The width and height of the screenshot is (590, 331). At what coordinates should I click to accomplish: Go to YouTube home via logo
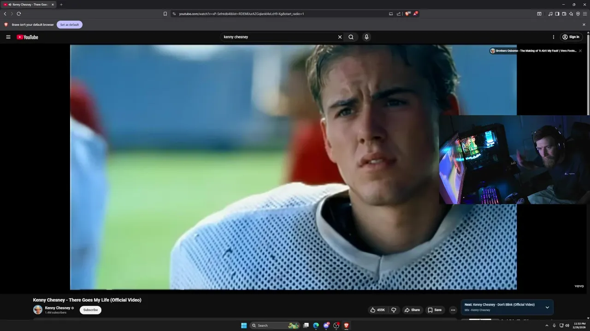28,37
